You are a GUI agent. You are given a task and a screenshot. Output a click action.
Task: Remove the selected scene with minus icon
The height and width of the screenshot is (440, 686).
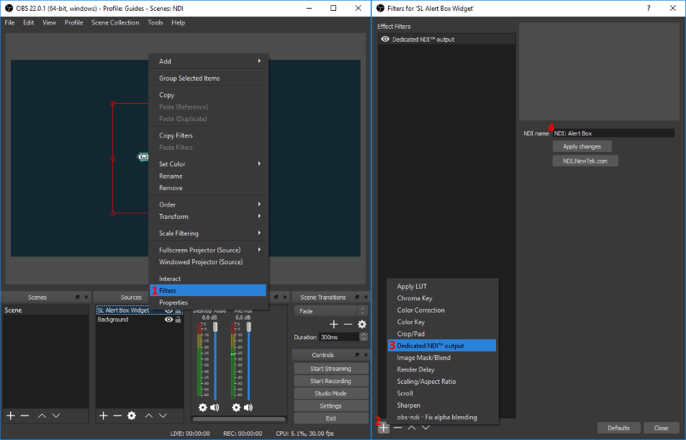click(25, 416)
